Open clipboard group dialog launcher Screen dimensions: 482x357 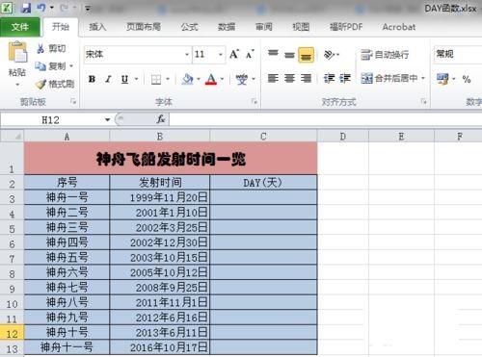tap(73, 102)
